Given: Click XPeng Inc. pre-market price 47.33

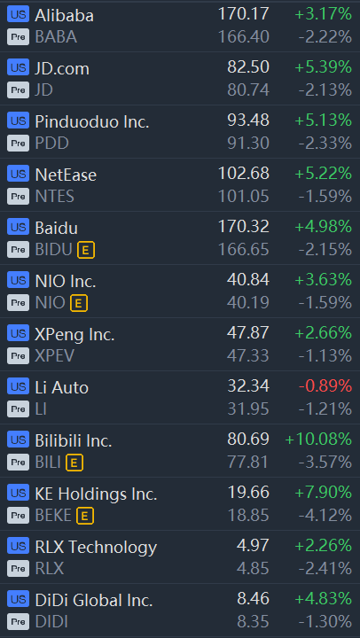Looking at the screenshot, I should 248,356.
